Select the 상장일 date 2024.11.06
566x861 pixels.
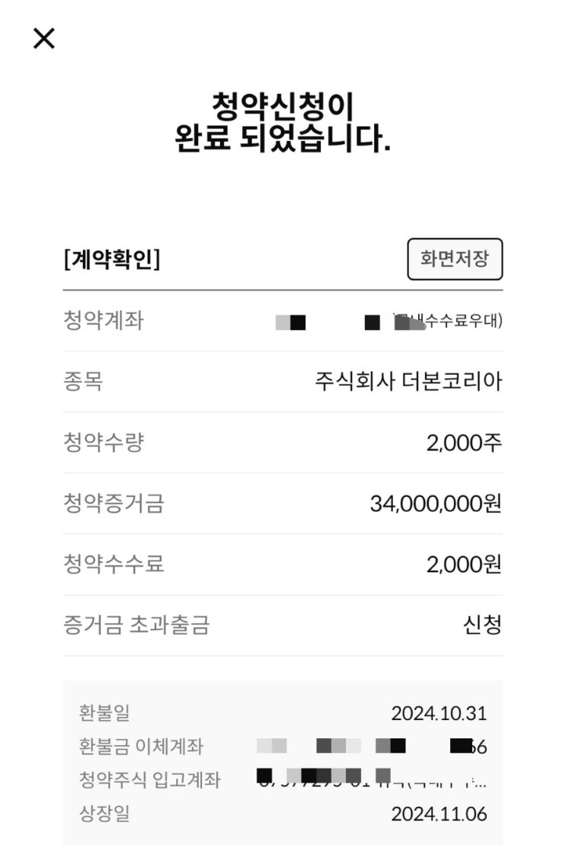click(439, 813)
